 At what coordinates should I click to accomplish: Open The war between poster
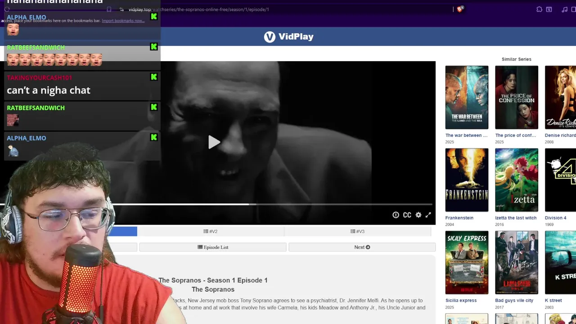pyautogui.click(x=467, y=97)
